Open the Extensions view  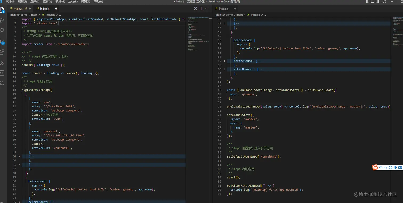[x=2, y=52]
